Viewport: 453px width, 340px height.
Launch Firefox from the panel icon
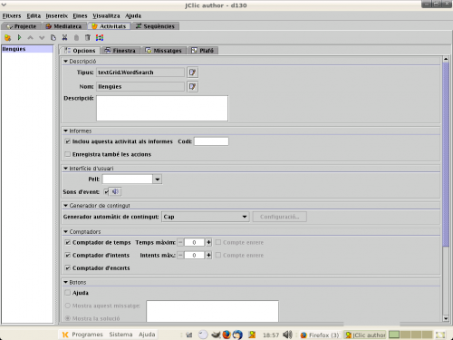pos(226,335)
